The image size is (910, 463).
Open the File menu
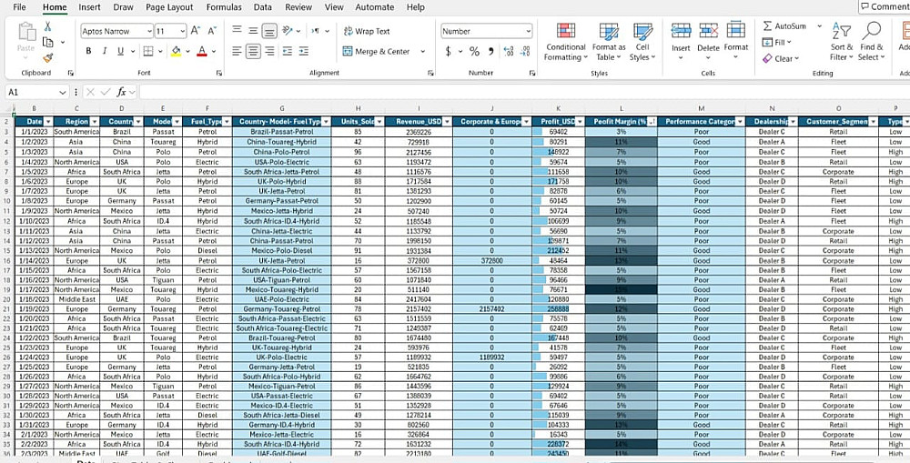tap(19, 7)
